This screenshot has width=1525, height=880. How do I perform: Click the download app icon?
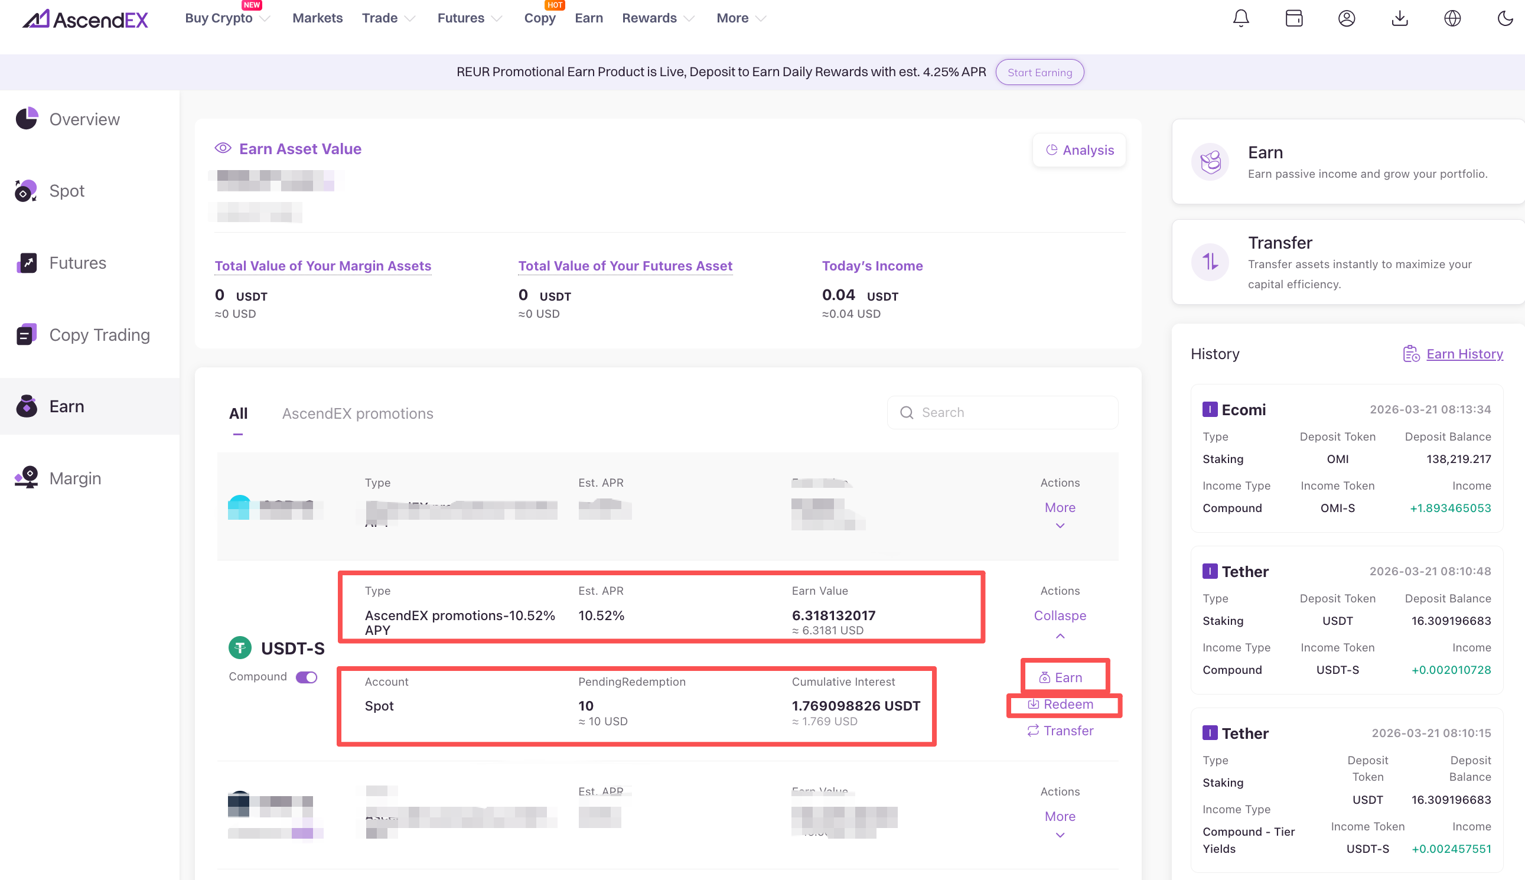pos(1399,18)
